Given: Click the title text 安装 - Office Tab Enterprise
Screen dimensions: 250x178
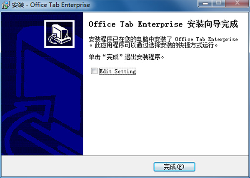Looking at the screenshot, I should tap(51, 5).
